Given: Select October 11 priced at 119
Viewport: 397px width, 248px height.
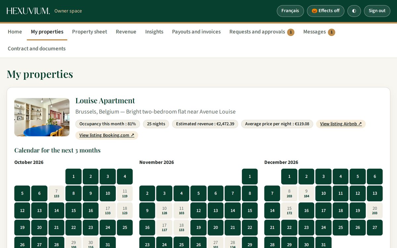Looking at the screenshot, I should 125,193.
